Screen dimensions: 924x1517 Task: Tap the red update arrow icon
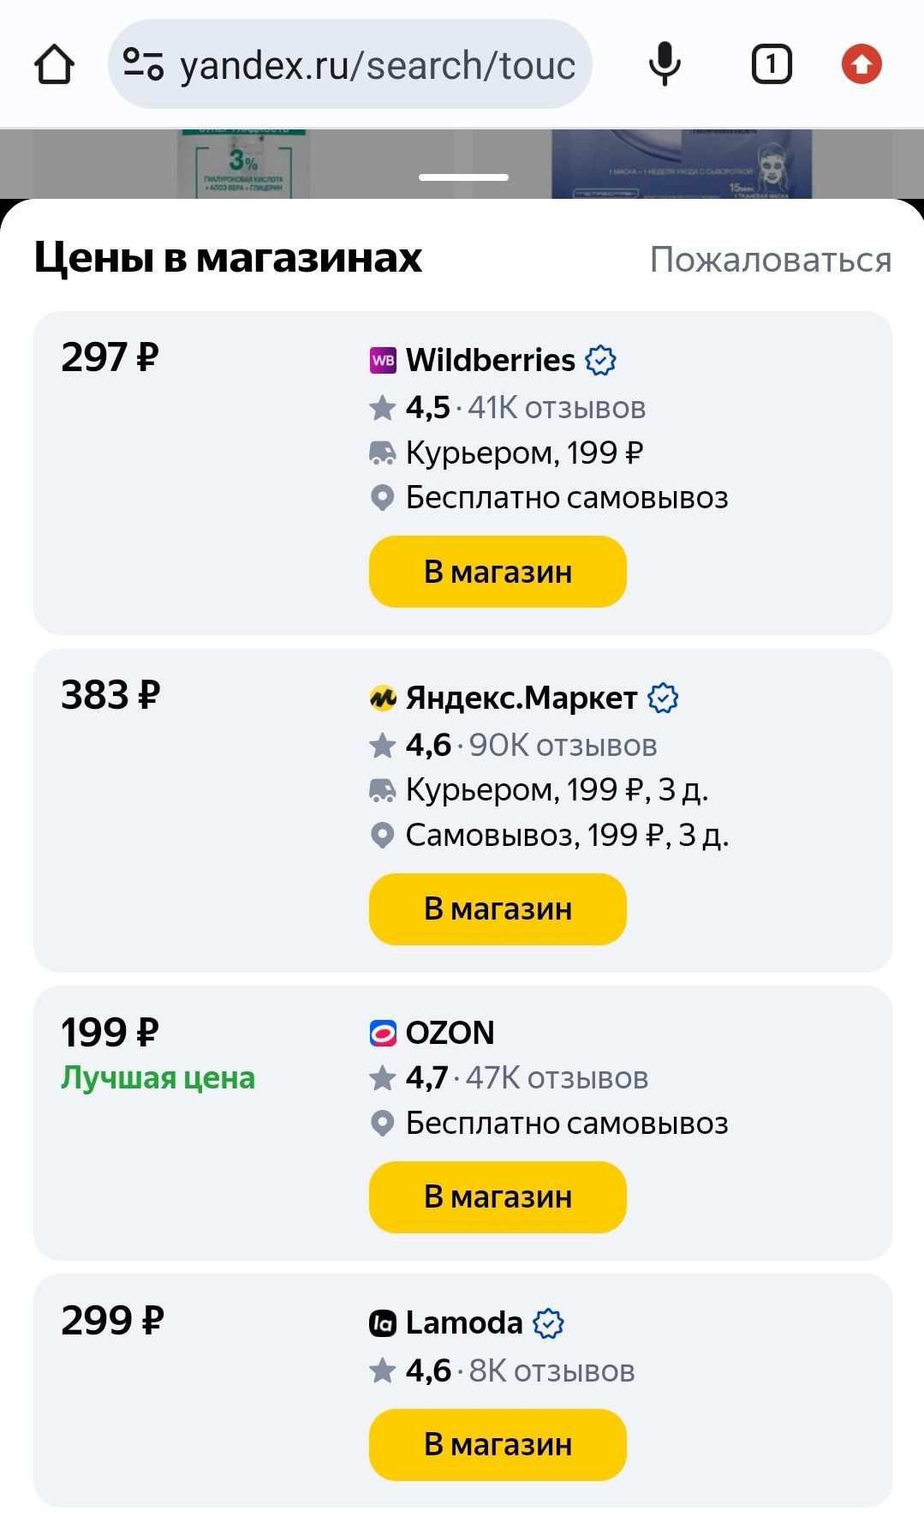861,64
